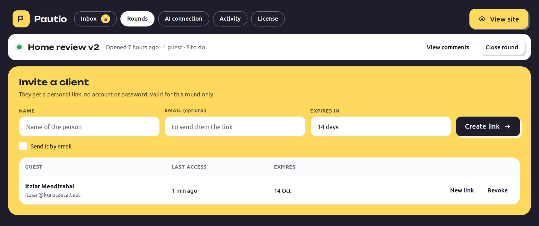Viewport: 539px width, 226px height.
Task: Click Create link to generate invite
Action: point(488,126)
